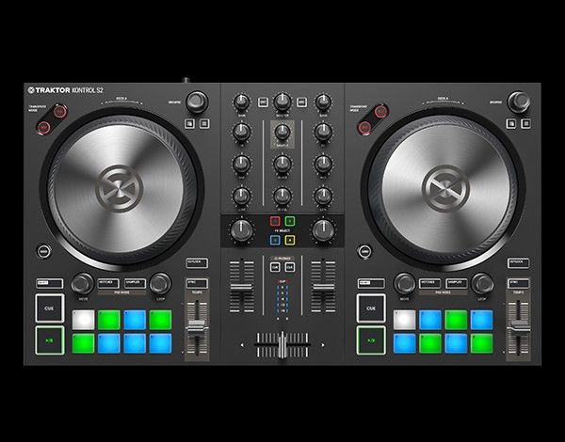
Task: Tap the square button right of MASTER knob
Action: 302,103
